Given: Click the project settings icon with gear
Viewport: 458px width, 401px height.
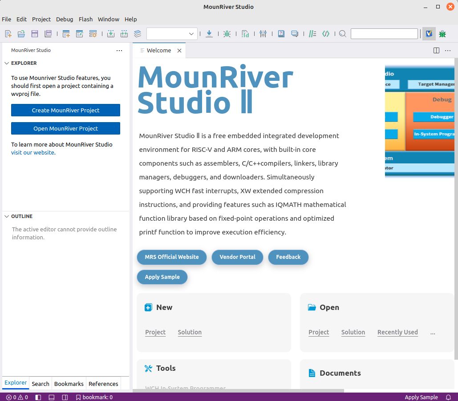Looking at the screenshot, I should [93, 34].
